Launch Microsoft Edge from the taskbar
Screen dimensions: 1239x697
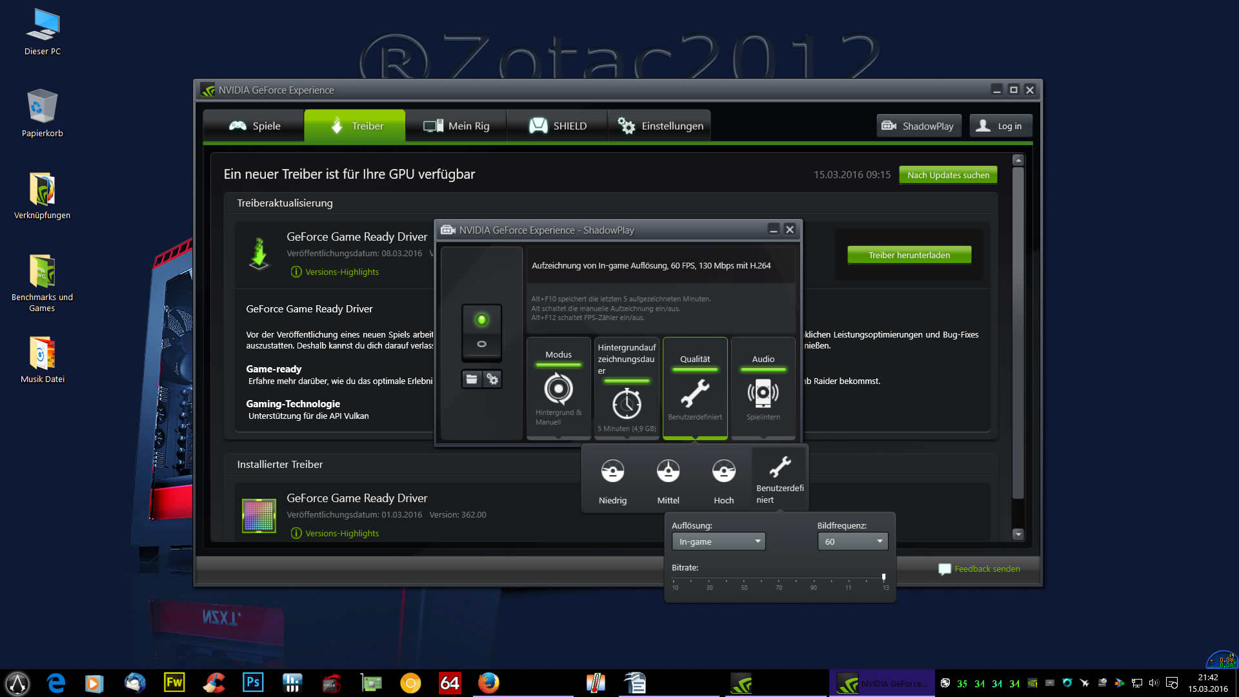[56, 683]
